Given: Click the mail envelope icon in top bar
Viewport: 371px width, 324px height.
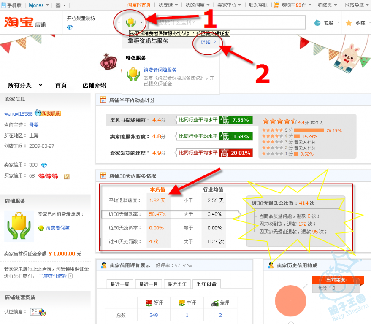Looking at the screenshot, I should pos(58,5).
